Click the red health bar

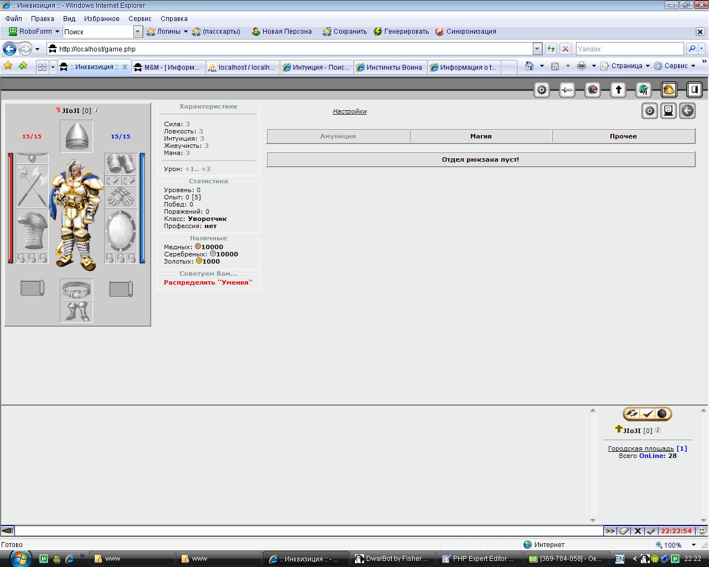click(11, 208)
